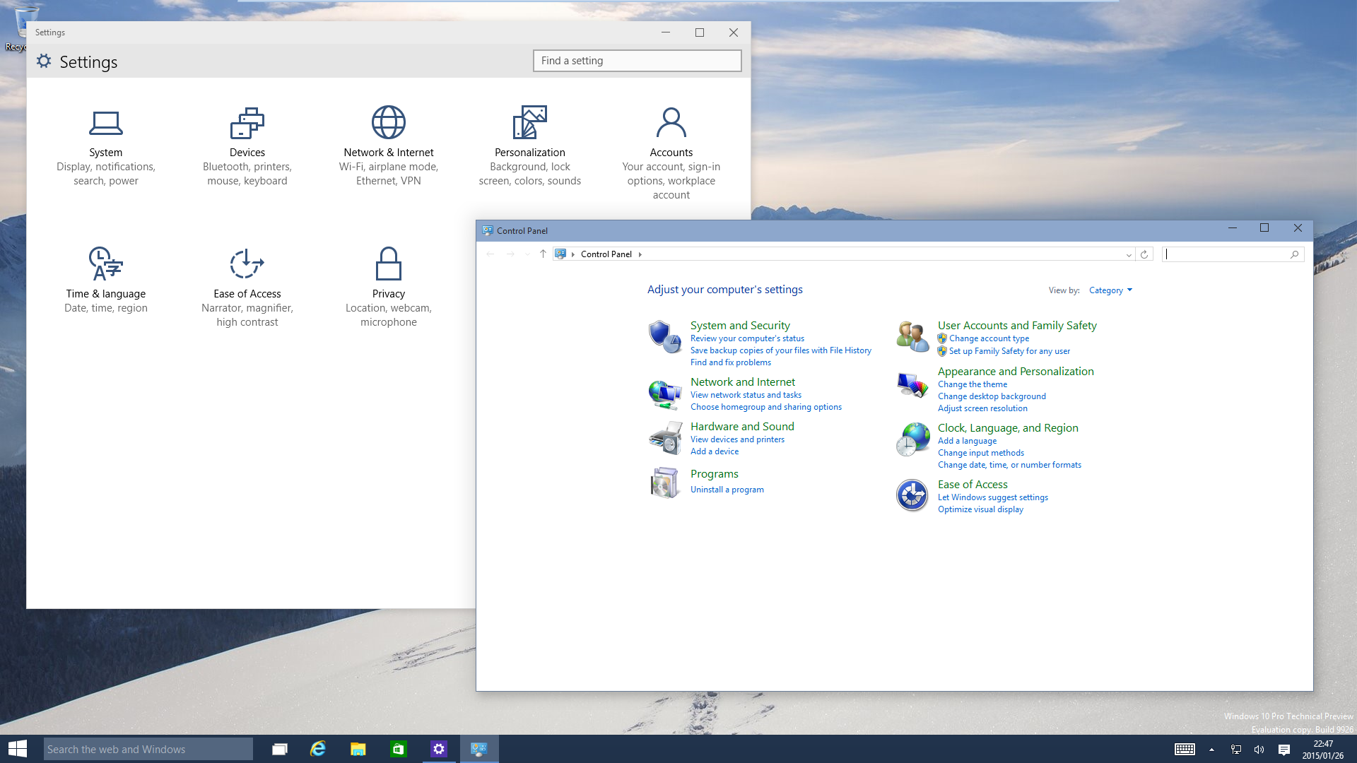Click the taskbar Search the web and Windows box
Screen dimensions: 1357x763
click(x=148, y=749)
